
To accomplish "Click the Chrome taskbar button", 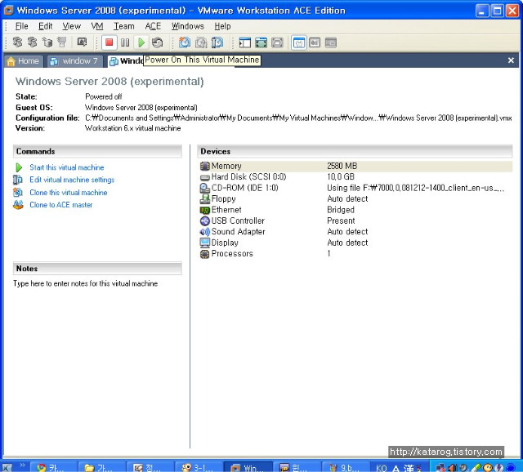I will pos(54,467).
